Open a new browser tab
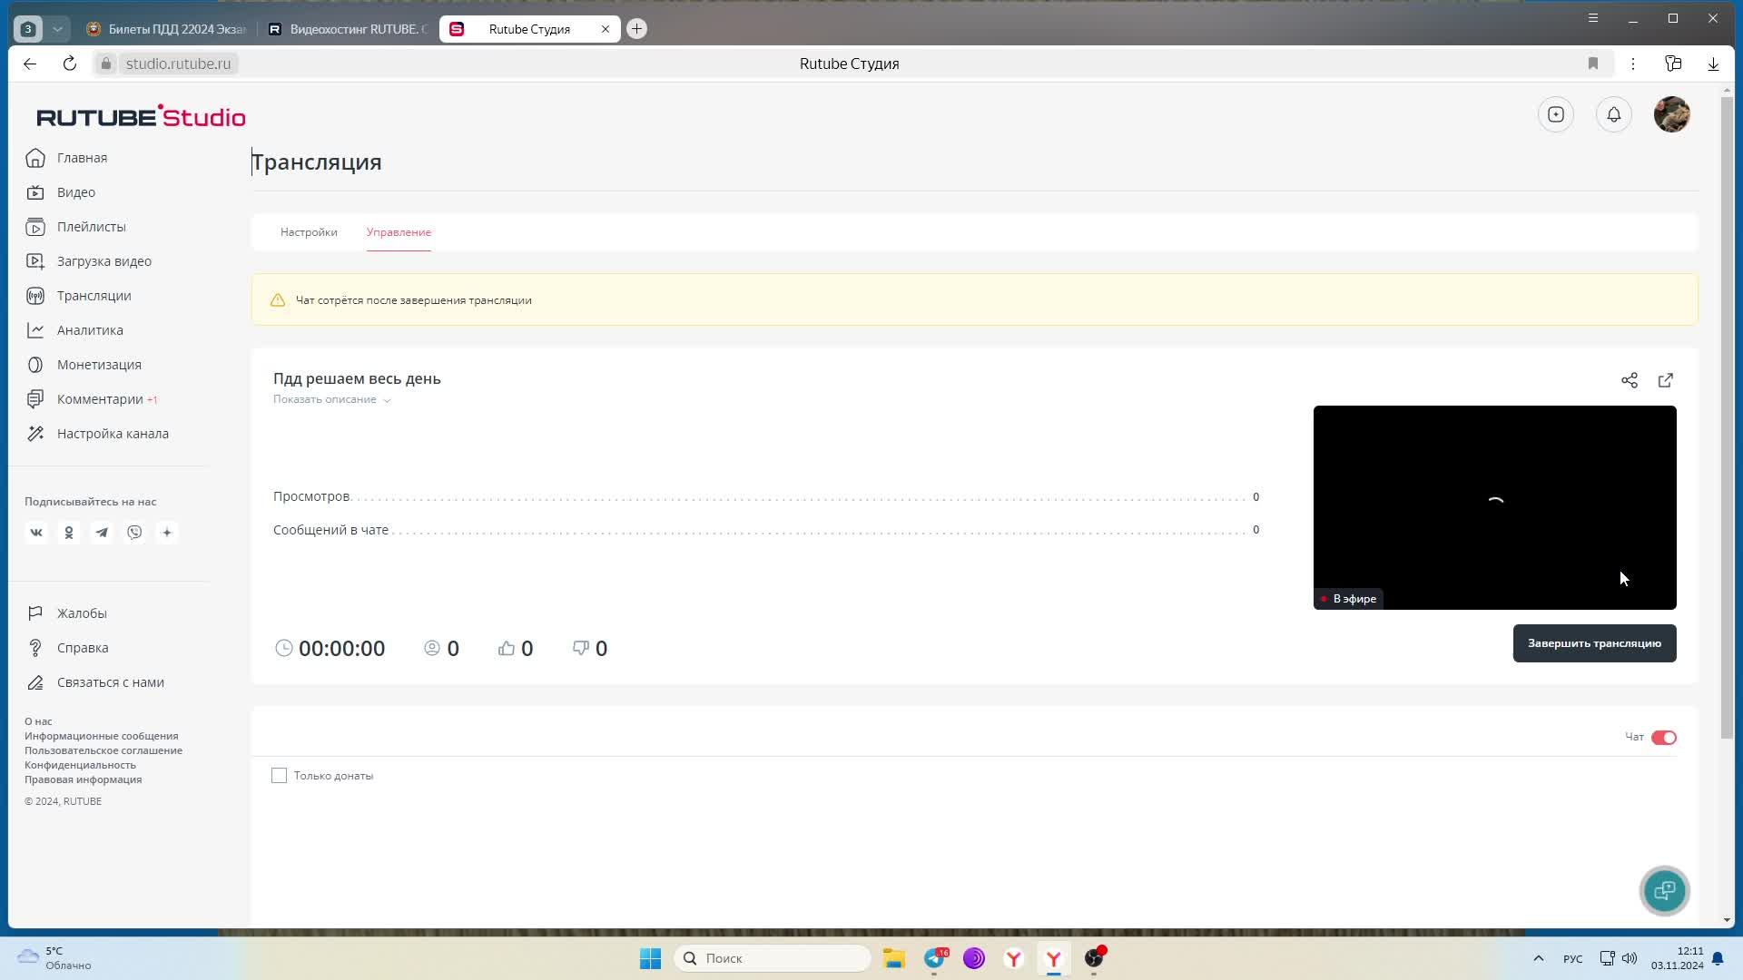This screenshot has width=1743, height=980. (637, 29)
